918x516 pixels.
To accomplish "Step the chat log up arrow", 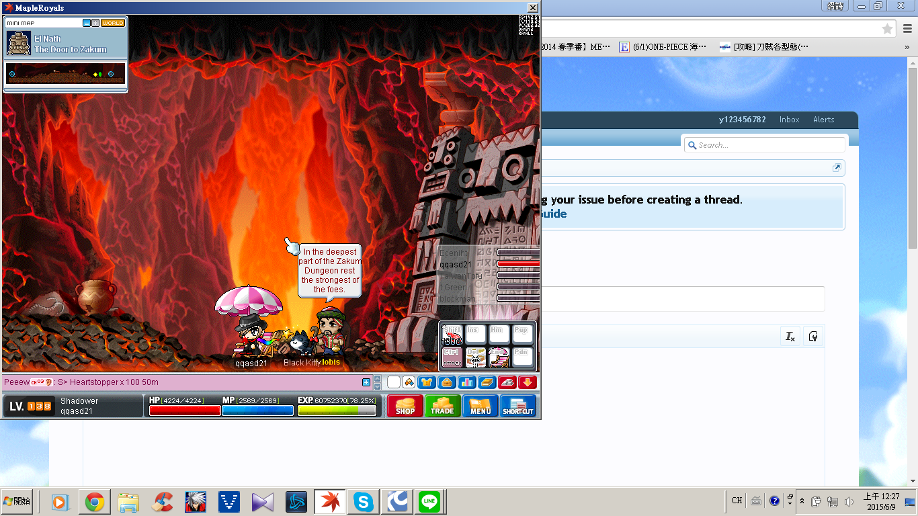I will (x=377, y=379).
